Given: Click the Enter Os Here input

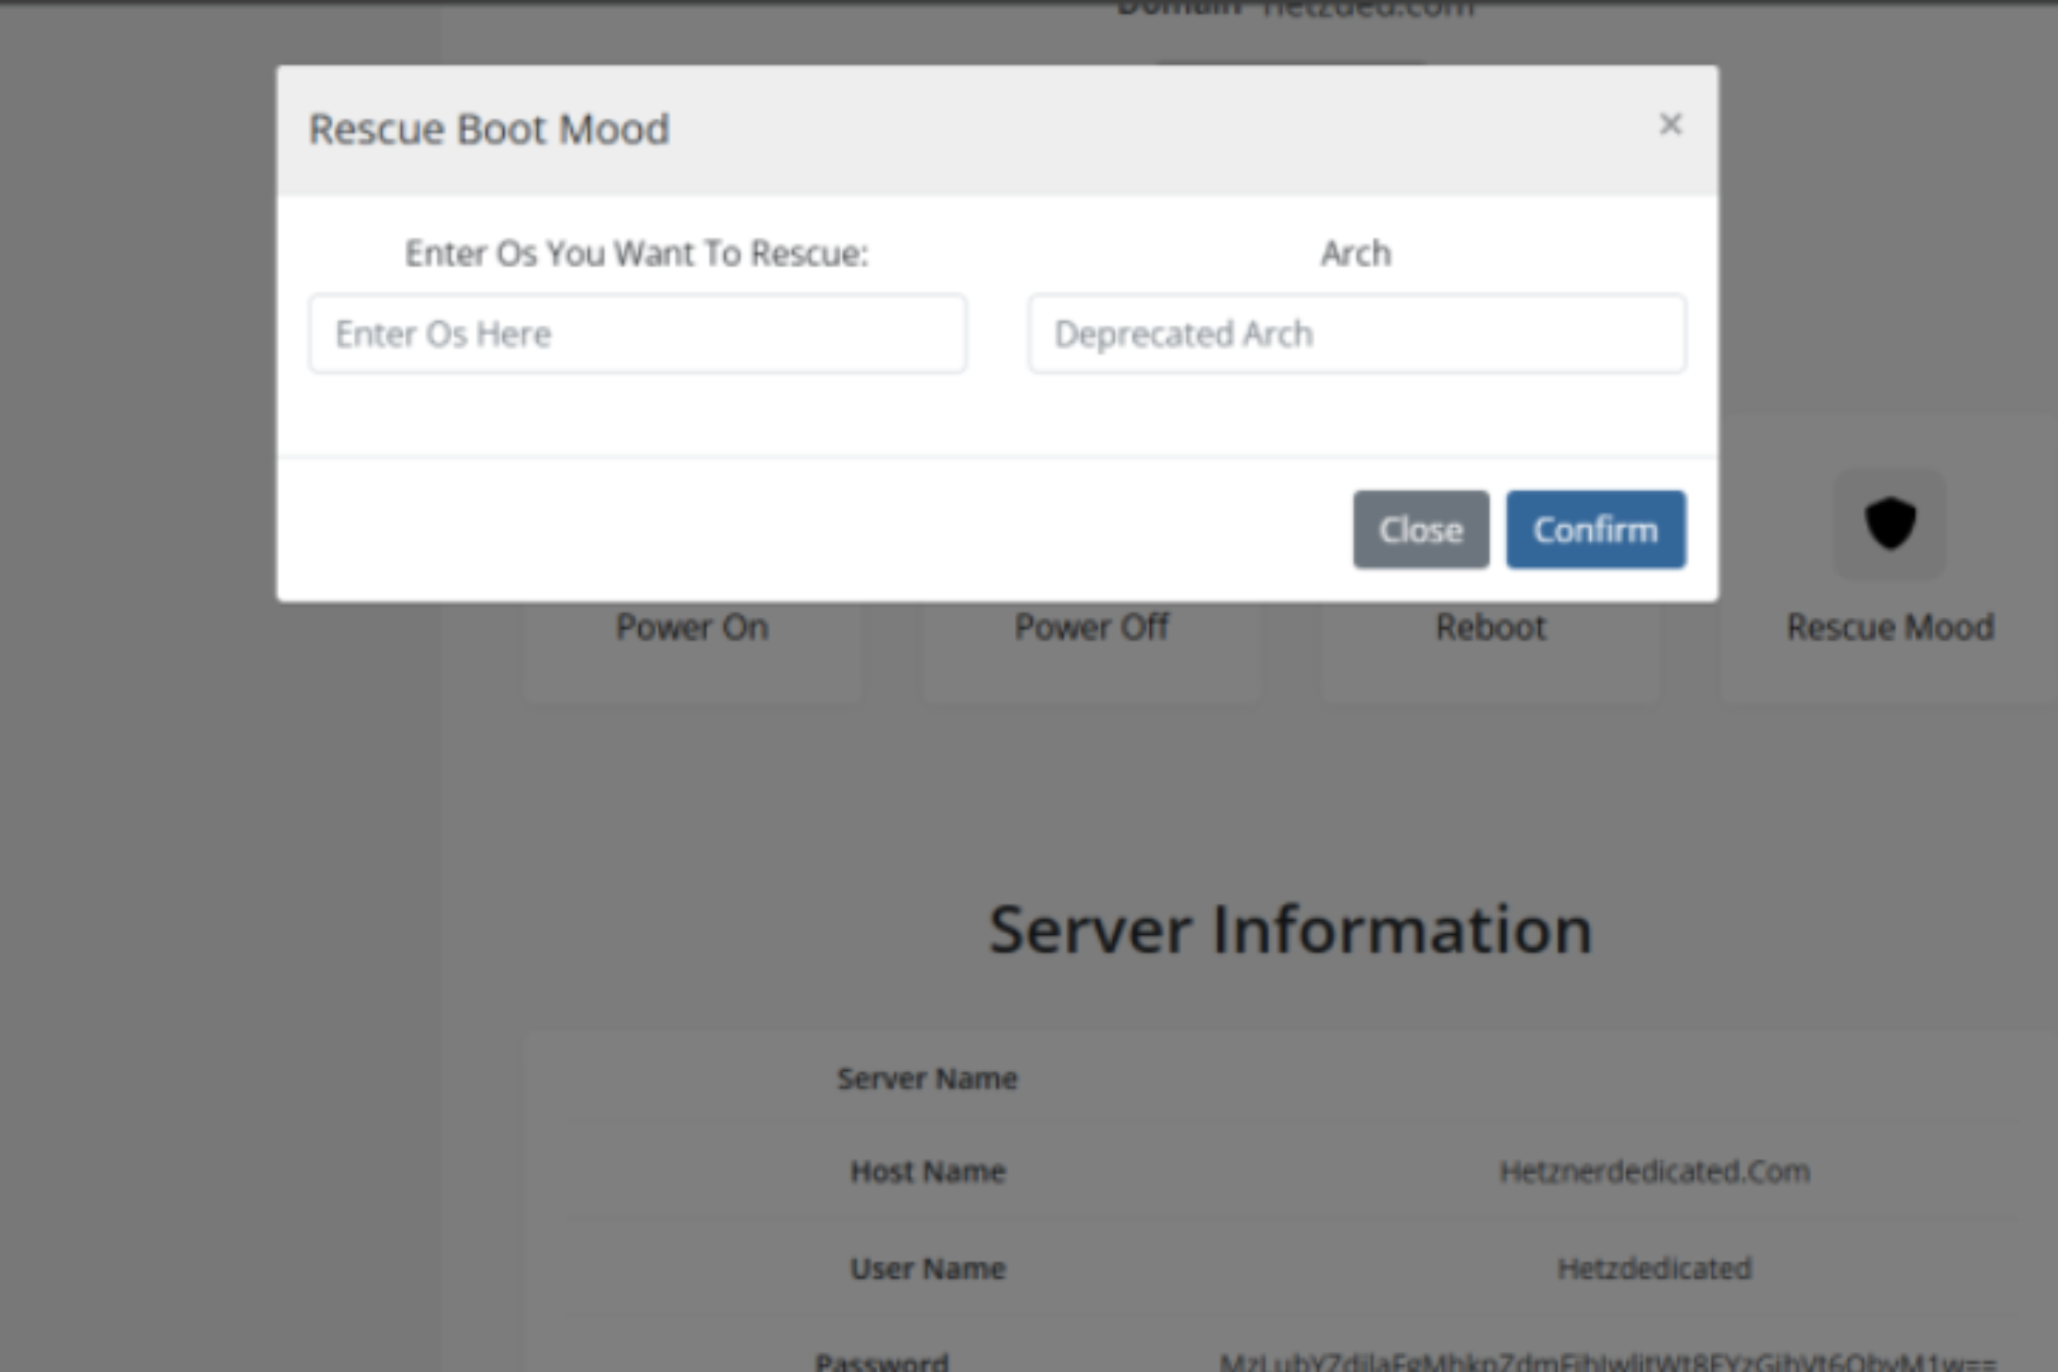Looking at the screenshot, I should (637, 334).
